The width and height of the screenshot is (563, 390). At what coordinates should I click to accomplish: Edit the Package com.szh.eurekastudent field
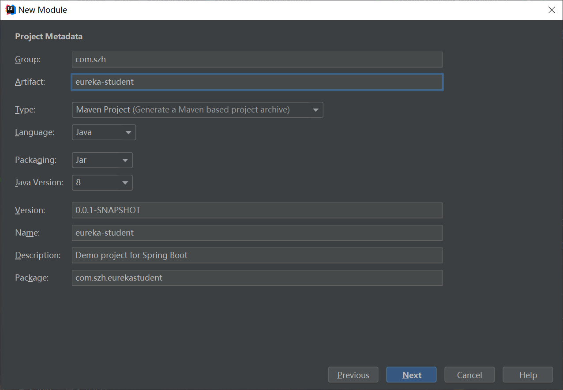pyautogui.click(x=257, y=278)
